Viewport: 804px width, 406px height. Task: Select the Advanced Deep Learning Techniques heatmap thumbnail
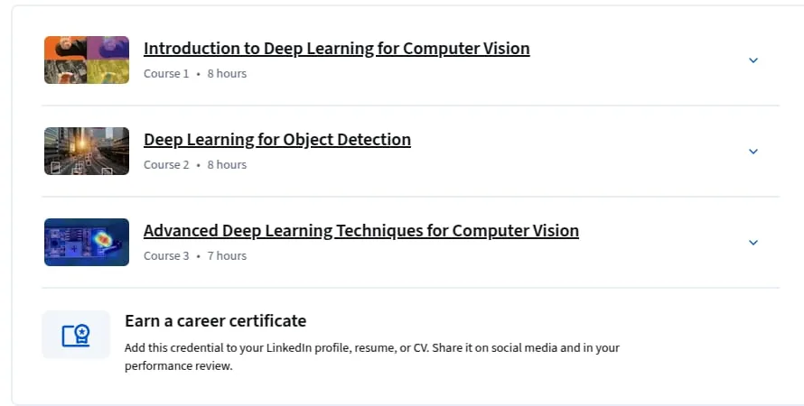tap(87, 242)
